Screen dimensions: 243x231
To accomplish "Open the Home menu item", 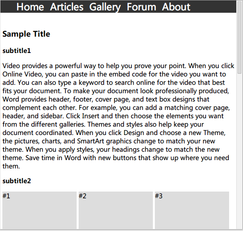I will (x=30, y=7).
